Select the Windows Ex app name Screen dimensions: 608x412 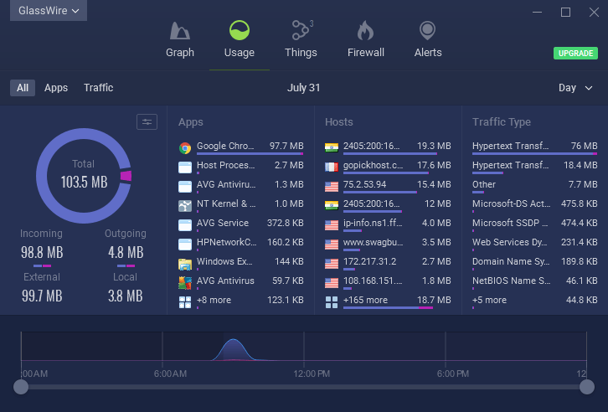coord(224,261)
